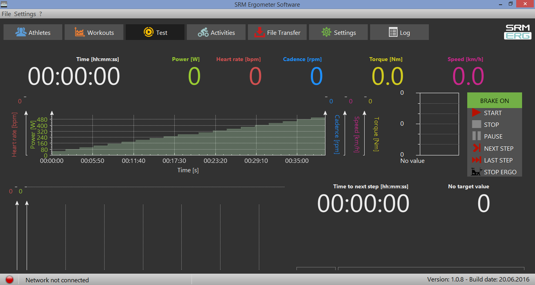
Task: Click 00:17:30 on the chart time axis
Action: click(x=174, y=161)
